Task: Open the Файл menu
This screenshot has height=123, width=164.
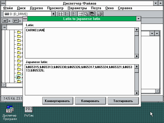Action: point(8,8)
